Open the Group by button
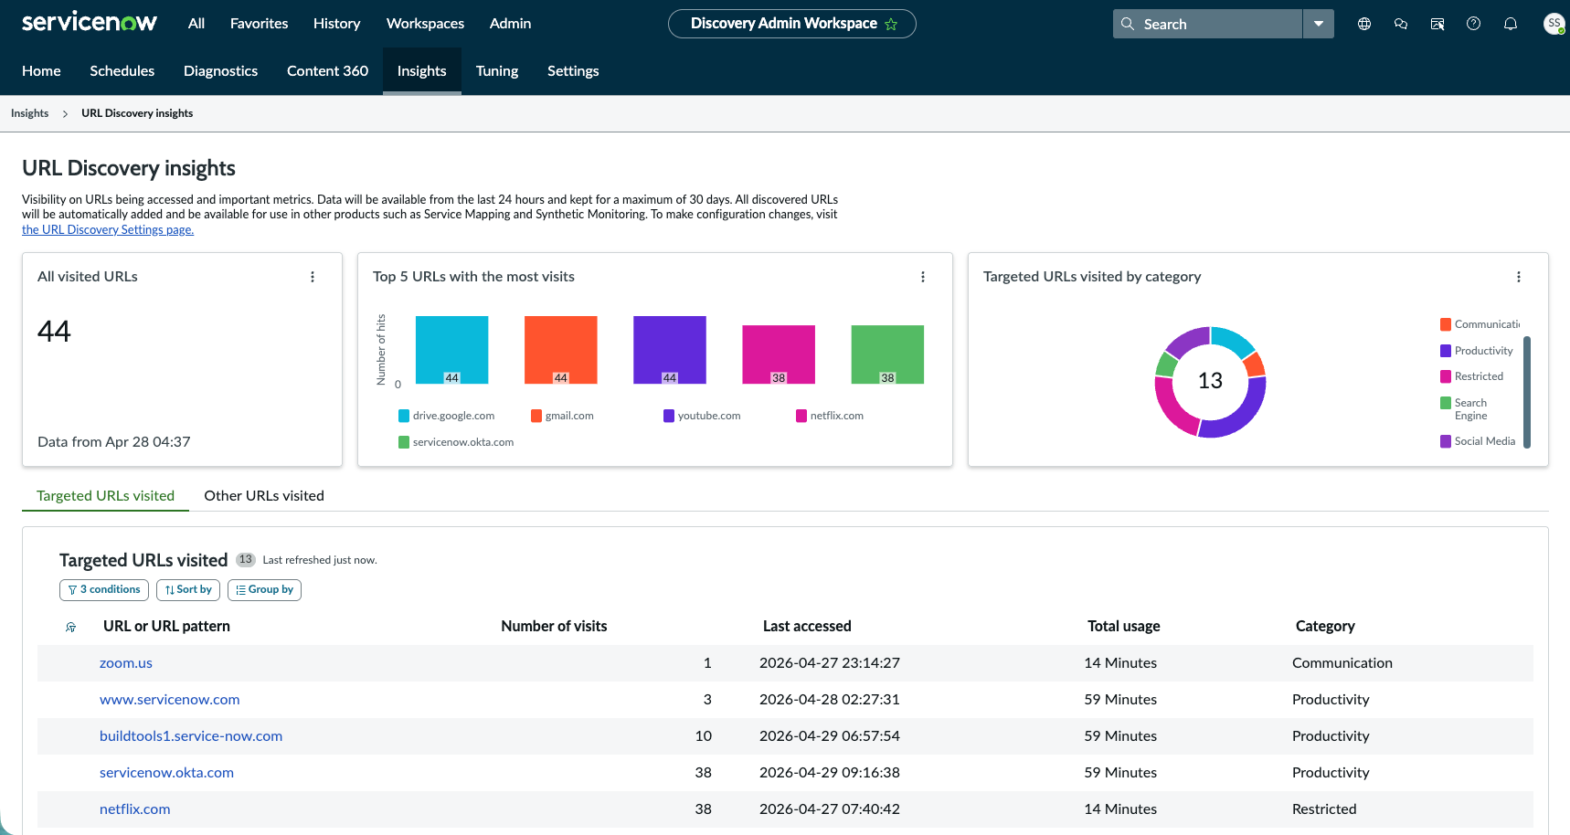This screenshot has width=1570, height=835. coord(264,590)
